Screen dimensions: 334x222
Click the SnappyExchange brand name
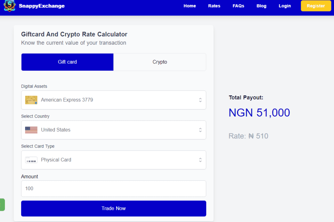(x=42, y=6)
